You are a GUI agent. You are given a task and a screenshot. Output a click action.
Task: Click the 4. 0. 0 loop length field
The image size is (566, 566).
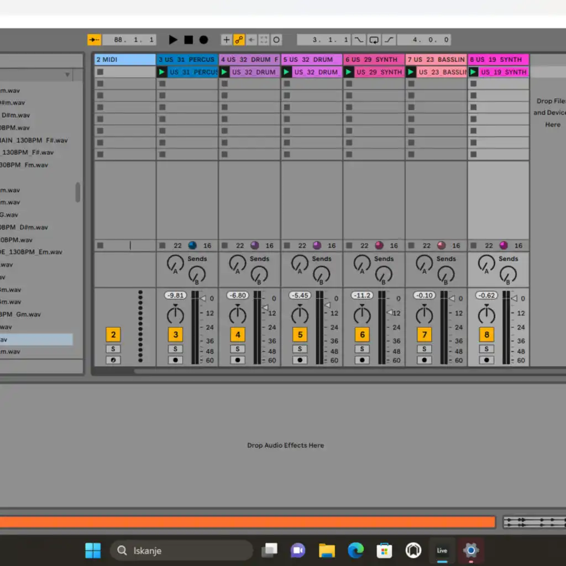click(424, 40)
